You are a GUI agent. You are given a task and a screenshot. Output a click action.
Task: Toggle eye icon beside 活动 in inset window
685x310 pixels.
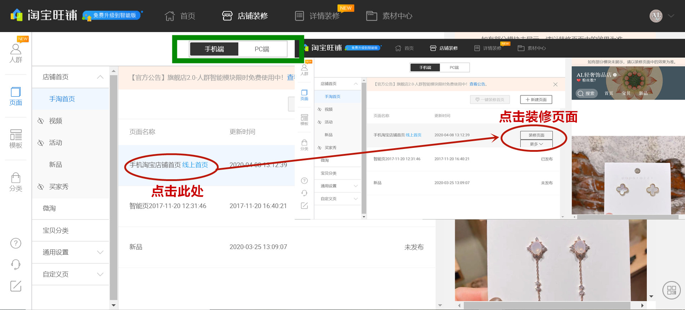click(x=320, y=122)
